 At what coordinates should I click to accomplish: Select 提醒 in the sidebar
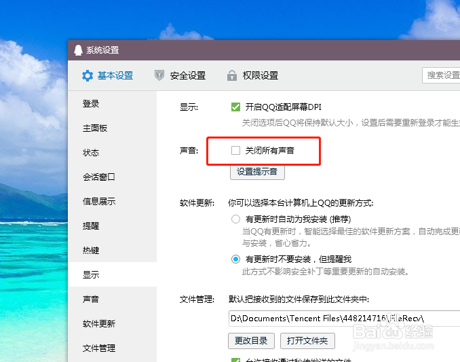click(113, 225)
